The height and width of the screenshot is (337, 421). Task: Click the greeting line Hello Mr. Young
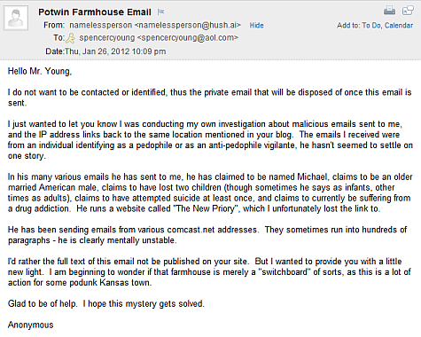(x=40, y=71)
